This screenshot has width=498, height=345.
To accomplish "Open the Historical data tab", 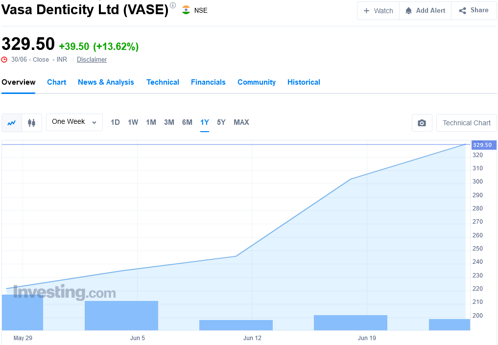I will (304, 82).
